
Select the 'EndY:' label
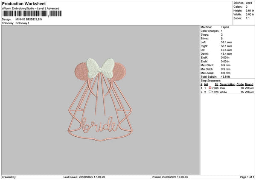204,62
